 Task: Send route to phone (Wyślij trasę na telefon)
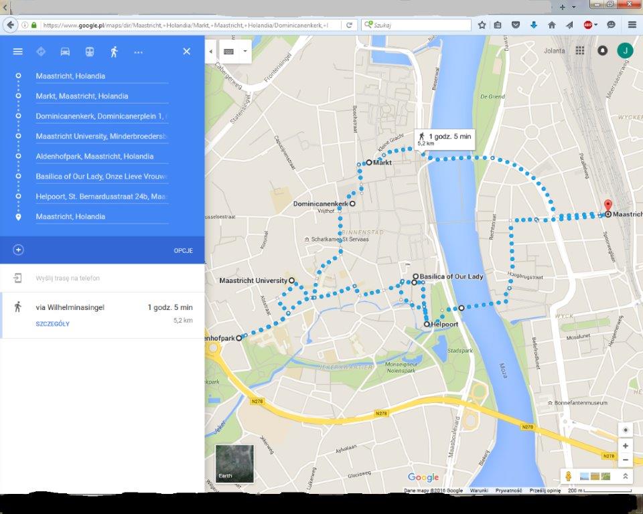pyautogui.click(x=68, y=278)
